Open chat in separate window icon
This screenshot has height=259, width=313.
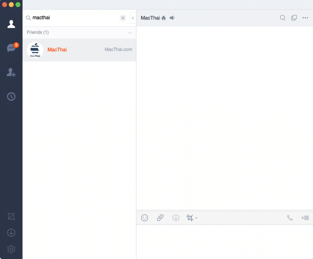click(x=294, y=18)
